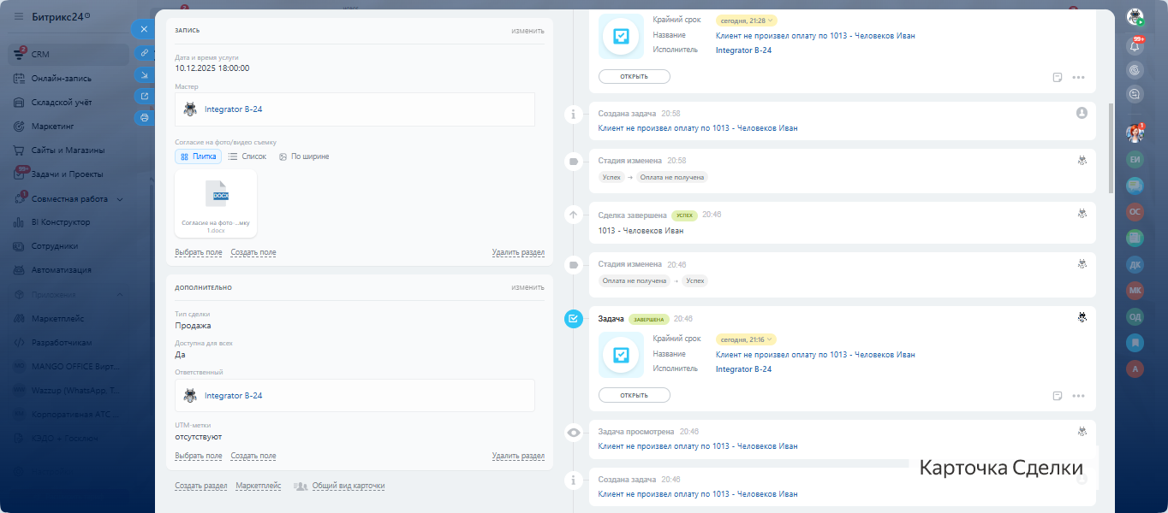Go to Задачи и Проекты section
This screenshot has height=513, width=1168.
click(x=67, y=174)
